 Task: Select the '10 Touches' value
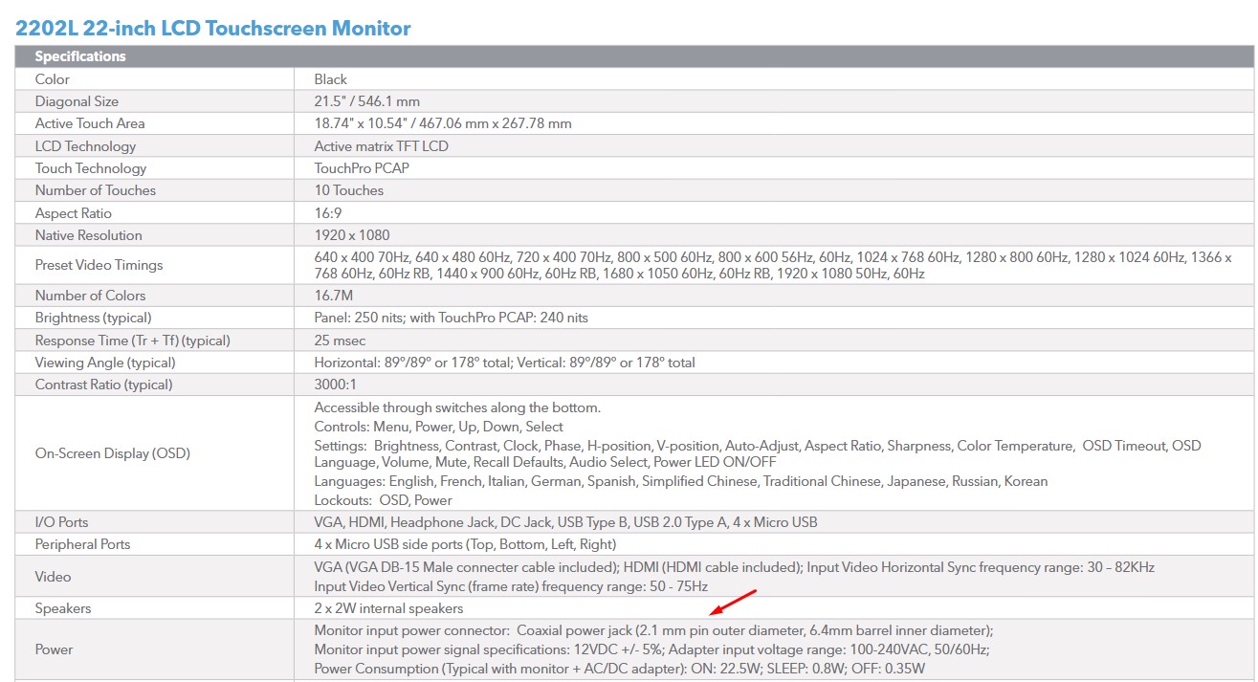click(349, 190)
